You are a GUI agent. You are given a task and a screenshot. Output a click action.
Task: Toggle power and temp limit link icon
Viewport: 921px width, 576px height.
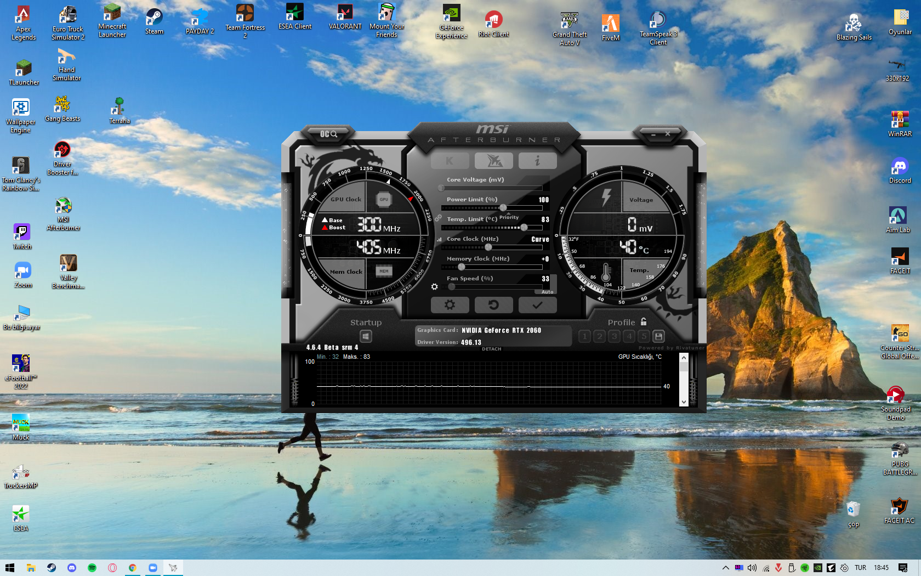point(438,218)
